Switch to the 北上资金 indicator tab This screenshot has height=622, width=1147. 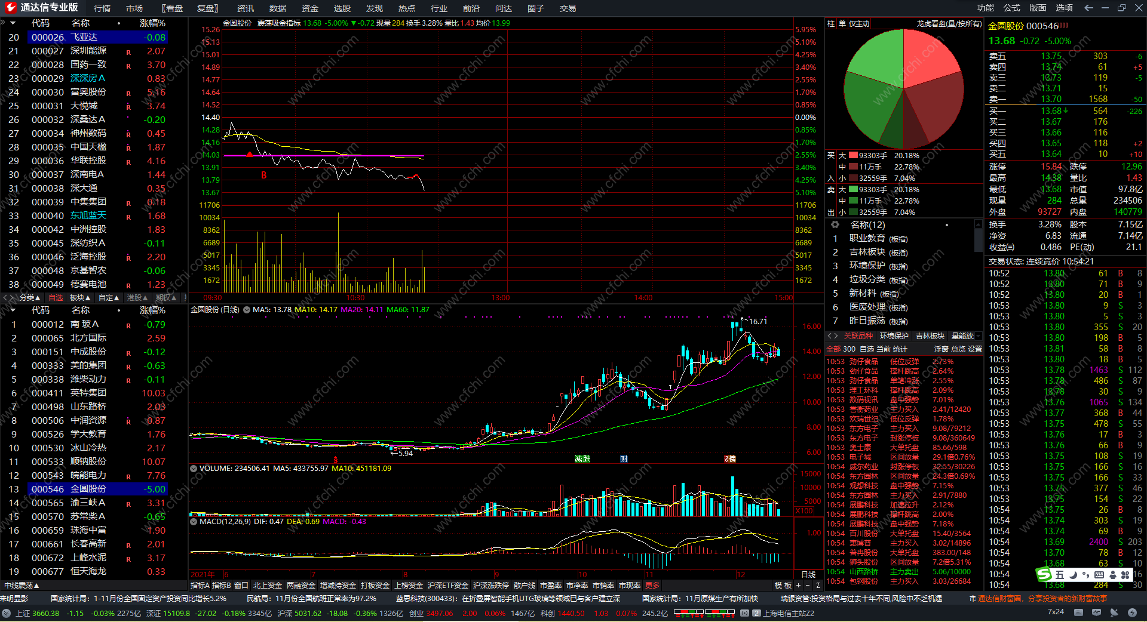(x=267, y=586)
